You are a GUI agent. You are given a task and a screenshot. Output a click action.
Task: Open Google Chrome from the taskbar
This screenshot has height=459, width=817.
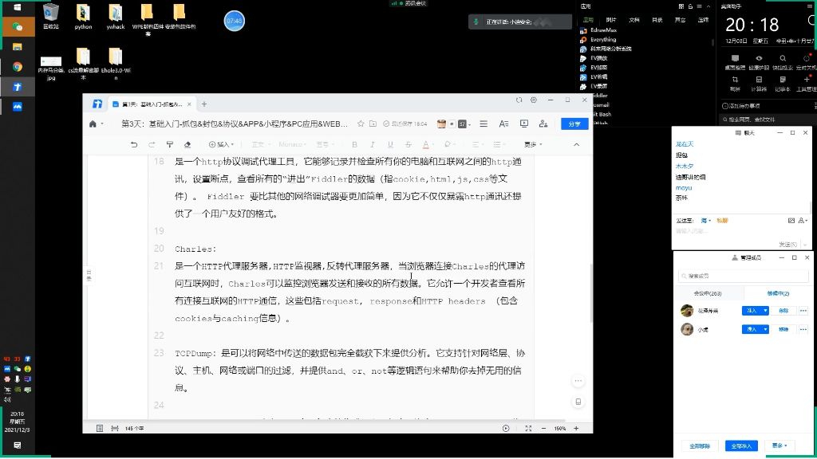pos(18,67)
